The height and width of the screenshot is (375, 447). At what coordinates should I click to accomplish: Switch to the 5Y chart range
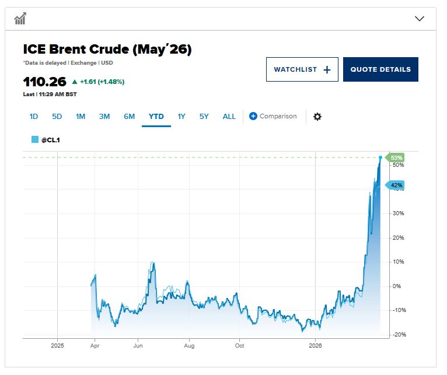click(204, 117)
